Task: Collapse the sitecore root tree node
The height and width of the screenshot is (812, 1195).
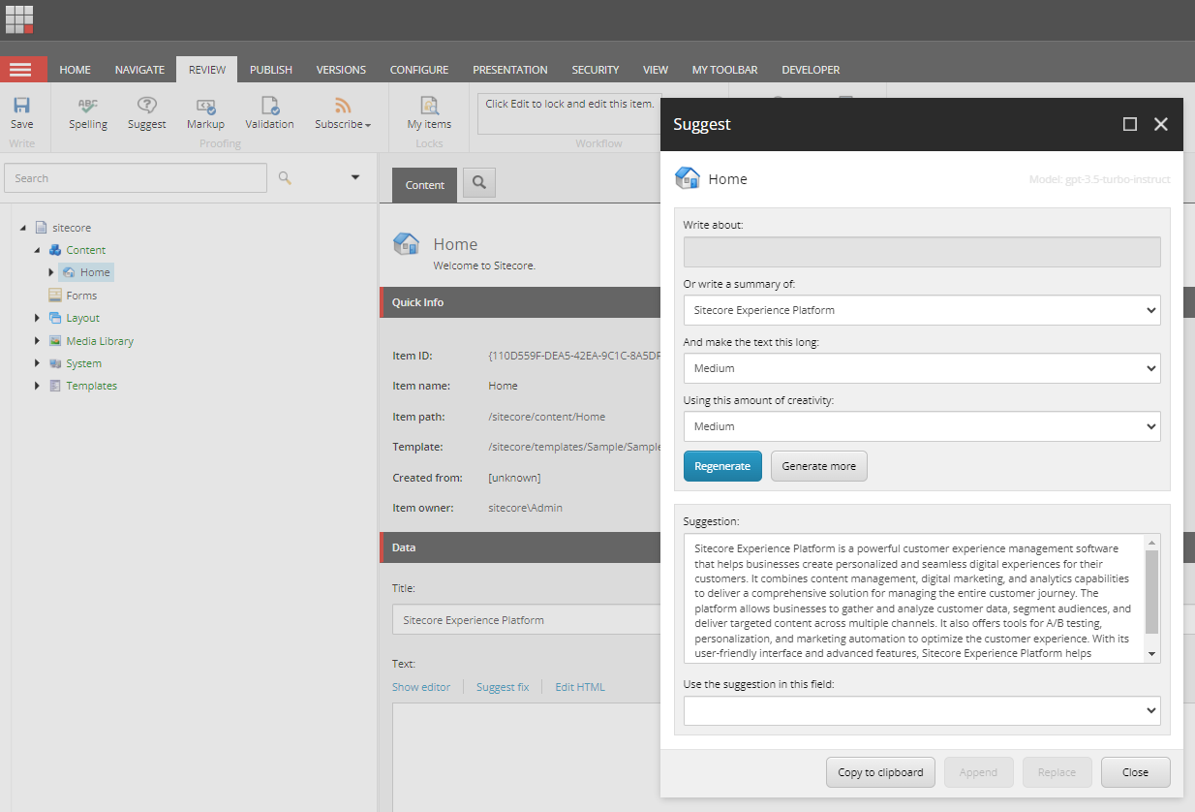Action: coord(23,228)
